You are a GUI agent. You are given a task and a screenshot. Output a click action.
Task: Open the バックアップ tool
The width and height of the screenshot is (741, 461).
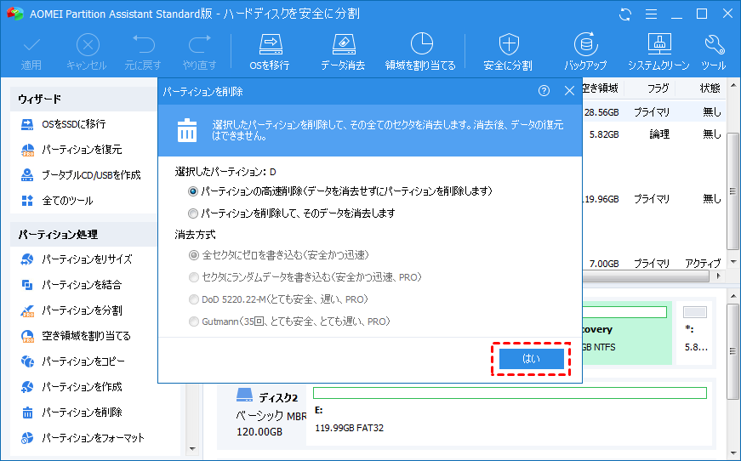coord(585,53)
